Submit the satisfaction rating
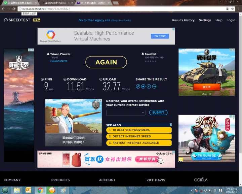 pyautogui.click(x=158, y=112)
